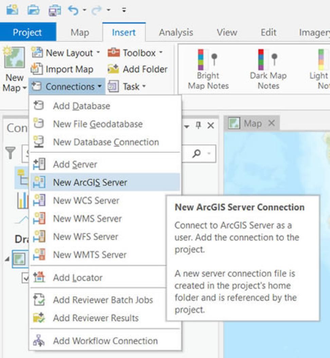This screenshot has width=330, height=358.
Task: Choose New WFS Server menu item
Action: [98, 236]
